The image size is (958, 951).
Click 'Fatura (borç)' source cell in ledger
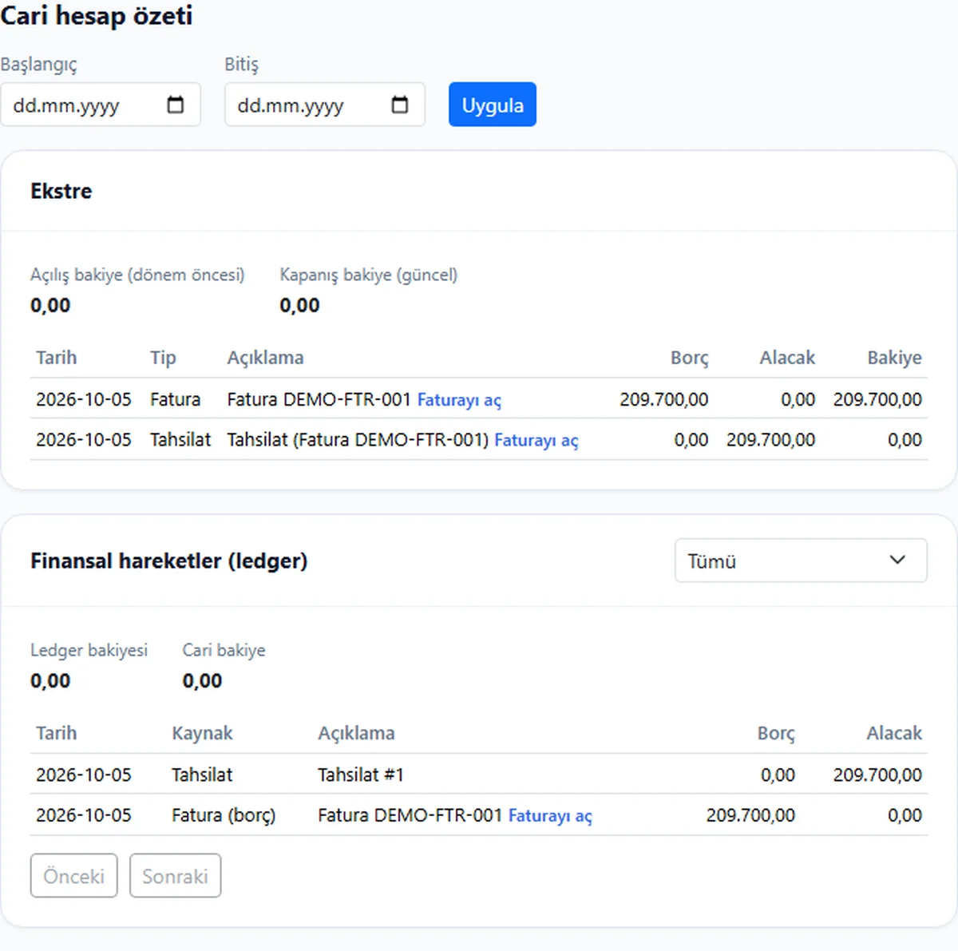point(224,815)
